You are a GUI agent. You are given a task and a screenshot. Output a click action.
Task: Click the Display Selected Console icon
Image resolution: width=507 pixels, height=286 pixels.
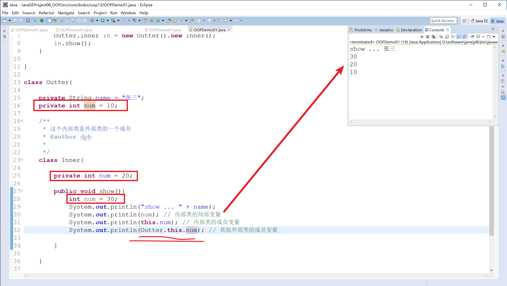click(x=478, y=36)
